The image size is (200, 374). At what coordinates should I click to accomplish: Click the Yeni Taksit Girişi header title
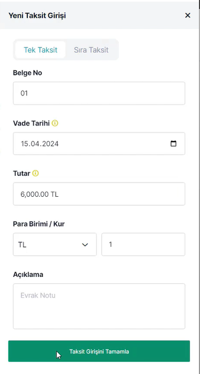click(37, 15)
